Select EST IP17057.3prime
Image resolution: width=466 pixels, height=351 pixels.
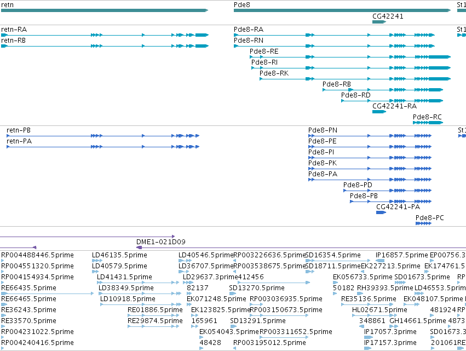coord(390,332)
